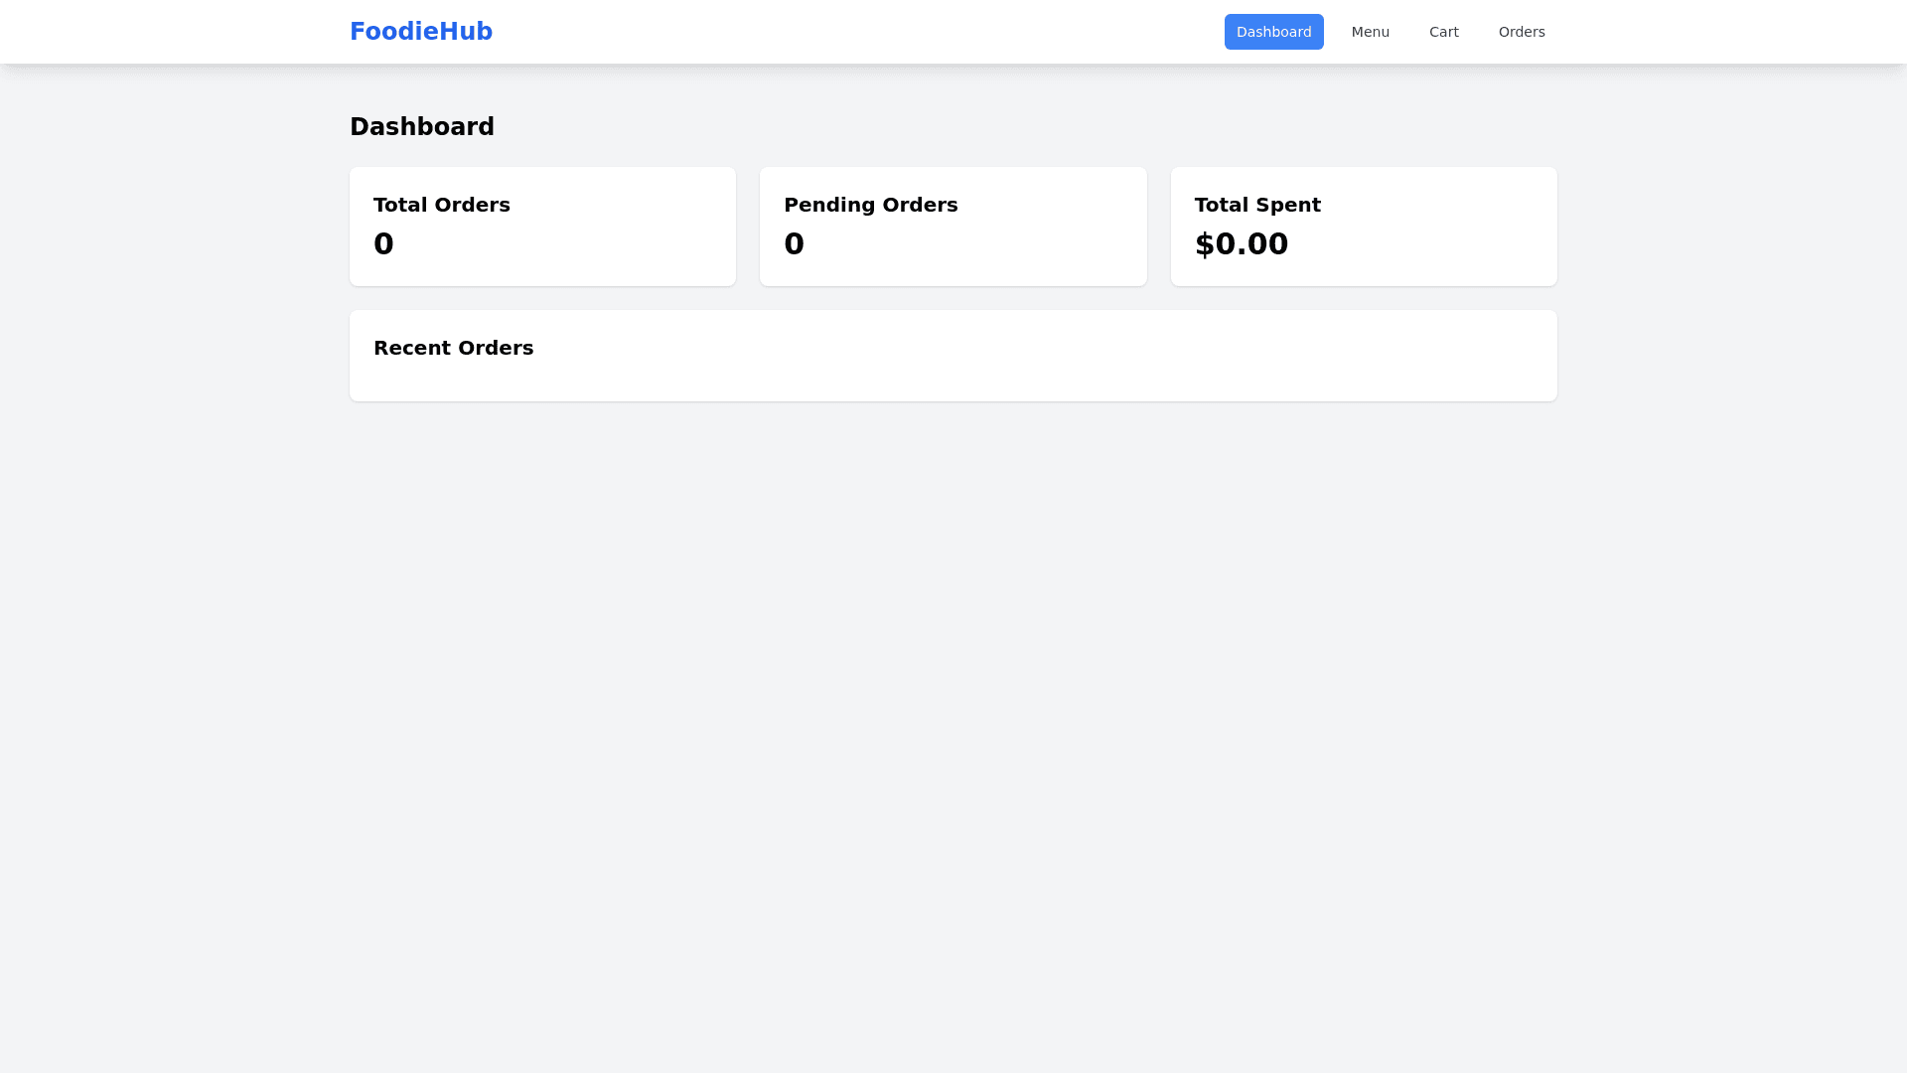Click the Total Spent card title
1907x1073 pixels.
pos(1256,205)
